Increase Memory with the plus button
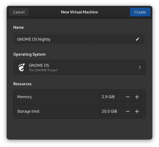Image resolution: width=159 pixels, height=147 pixels. click(x=137, y=97)
